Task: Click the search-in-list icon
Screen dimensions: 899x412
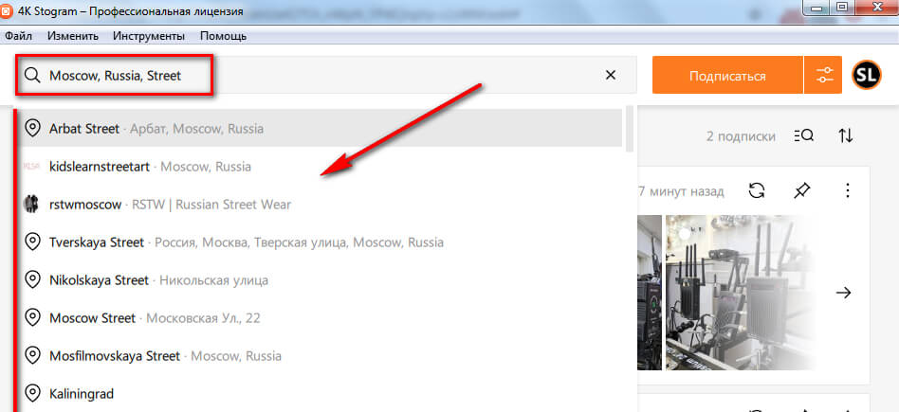Action: (x=804, y=135)
